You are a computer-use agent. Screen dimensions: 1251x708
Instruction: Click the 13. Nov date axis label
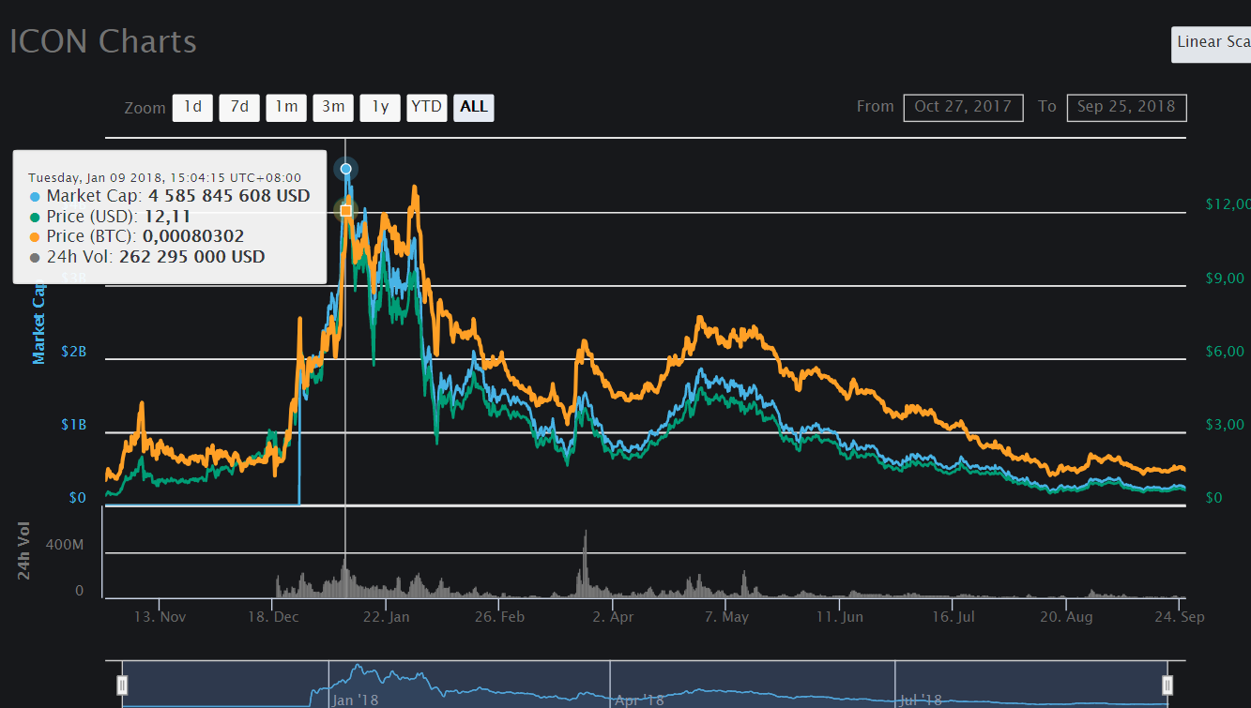click(x=160, y=617)
